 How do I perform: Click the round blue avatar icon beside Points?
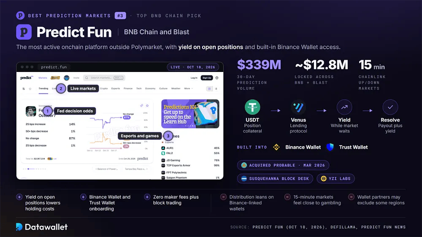click(67, 78)
